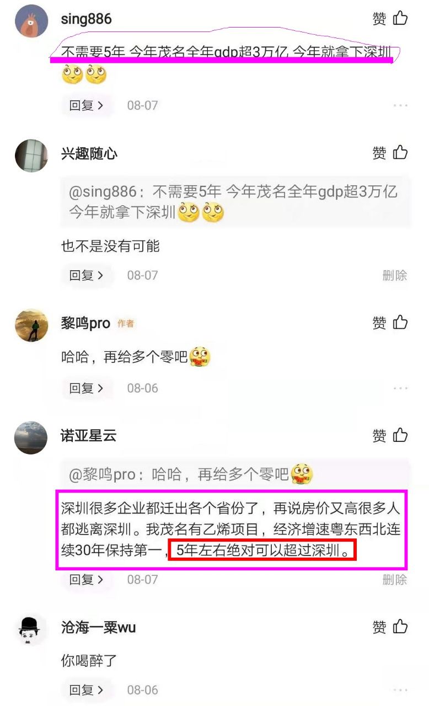Open more options on sing886's comment
The height and width of the screenshot is (706, 429).
click(400, 105)
